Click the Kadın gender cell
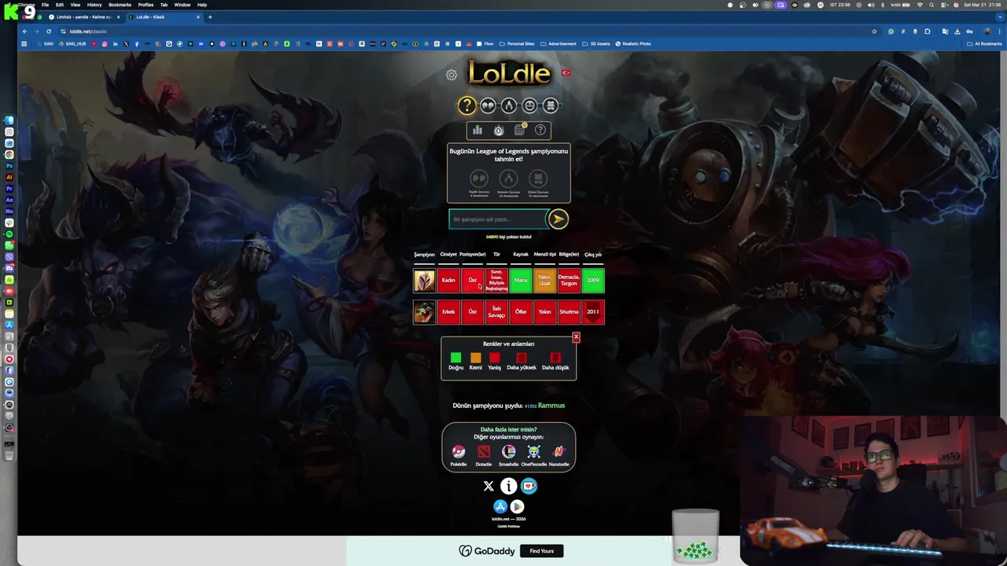This screenshot has width=1007, height=566. [448, 281]
